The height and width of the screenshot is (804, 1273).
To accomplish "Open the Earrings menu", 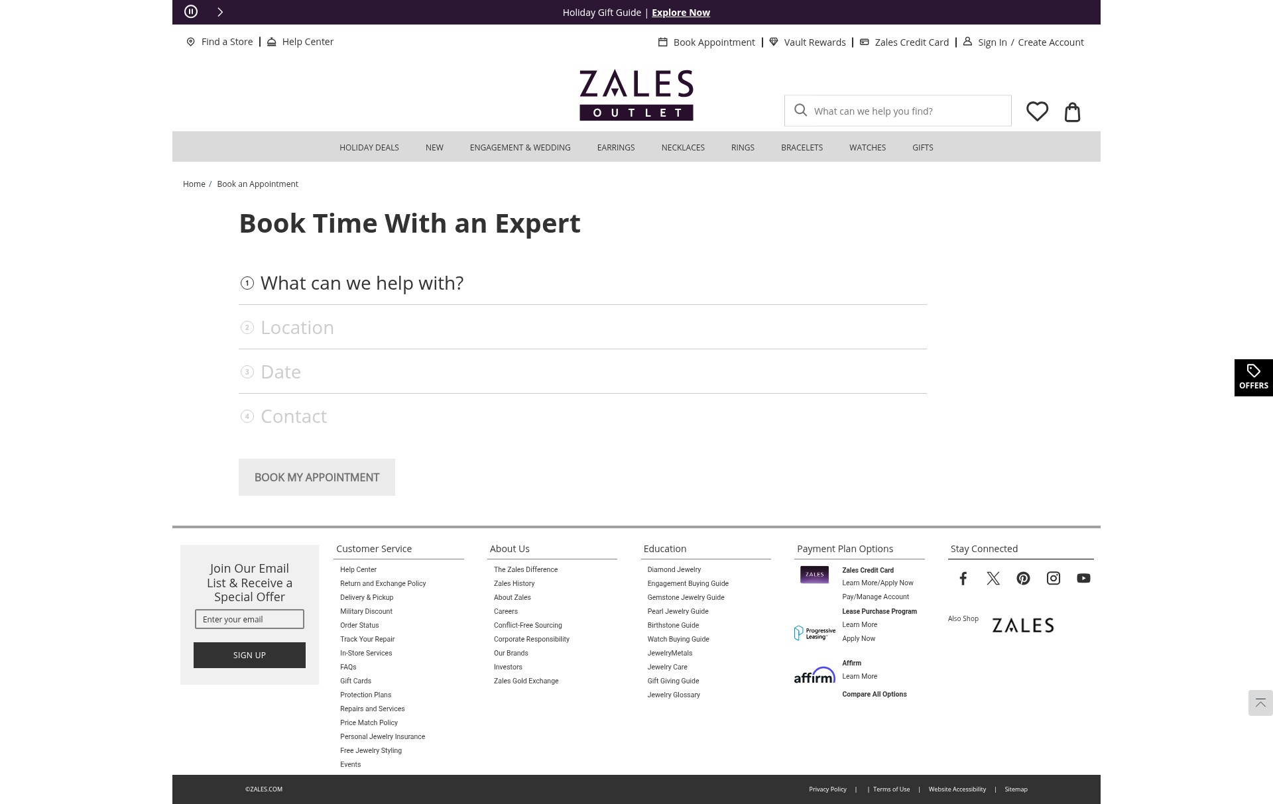I will pos(616,147).
